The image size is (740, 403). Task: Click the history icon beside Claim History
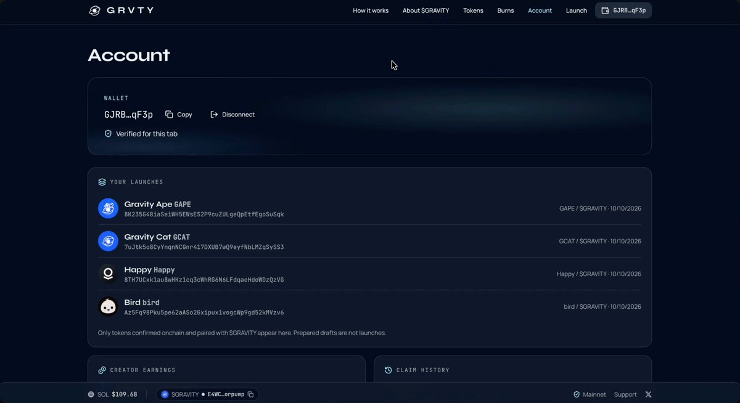[x=388, y=370]
